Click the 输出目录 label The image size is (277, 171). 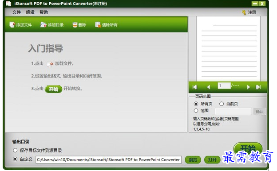pyautogui.click(x=21, y=142)
